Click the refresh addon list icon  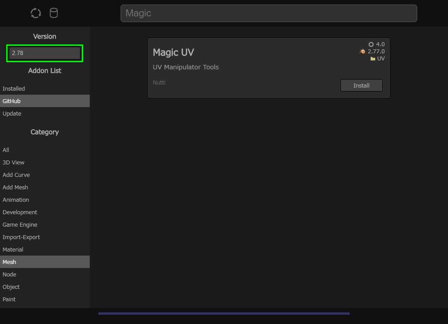click(x=36, y=13)
